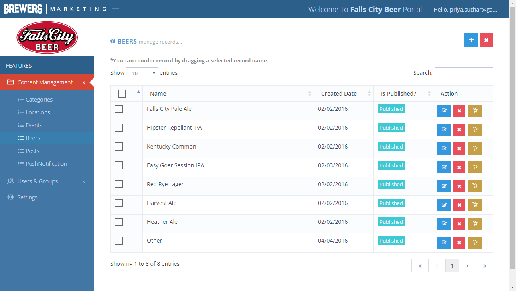This screenshot has height=291, width=516.
Task: Delete the Kentucky Common record
Action: pos(459,149)
